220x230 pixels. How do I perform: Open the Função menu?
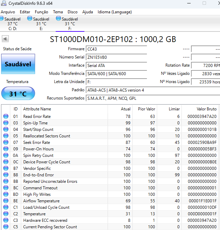coord(41,12)
